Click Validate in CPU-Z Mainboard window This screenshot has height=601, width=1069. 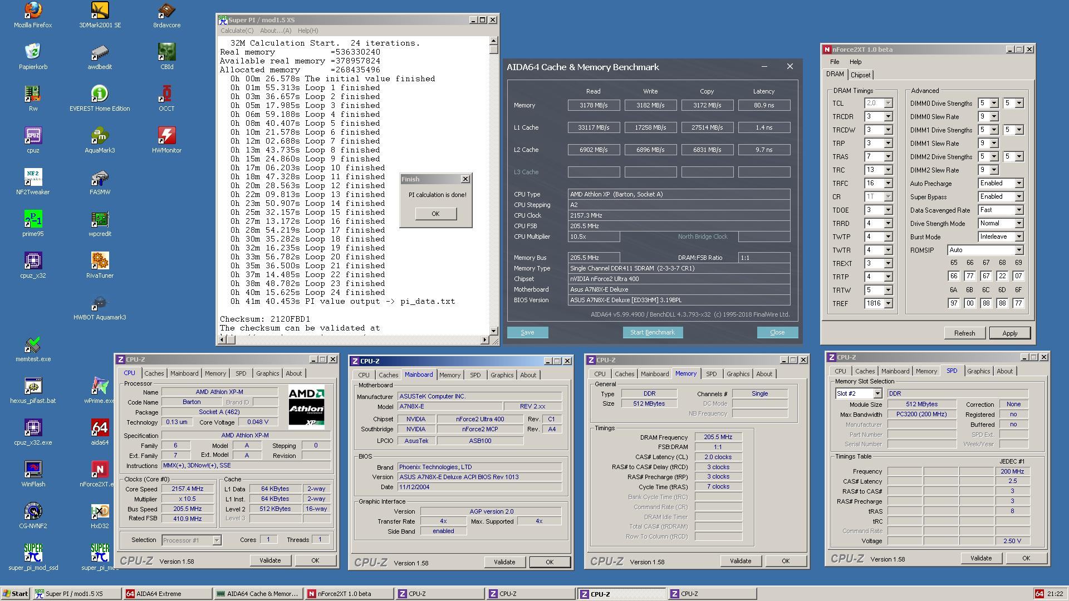tap(504, 562)
